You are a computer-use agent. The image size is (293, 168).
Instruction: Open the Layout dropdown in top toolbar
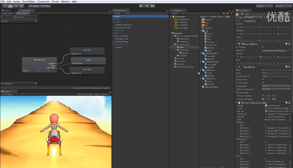tap(283, 6)
